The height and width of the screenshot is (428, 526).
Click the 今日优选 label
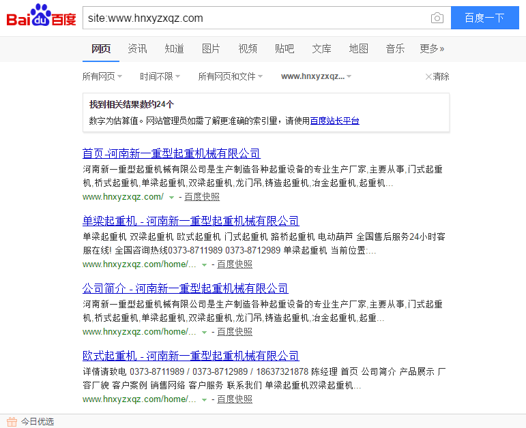coord(38,422)
